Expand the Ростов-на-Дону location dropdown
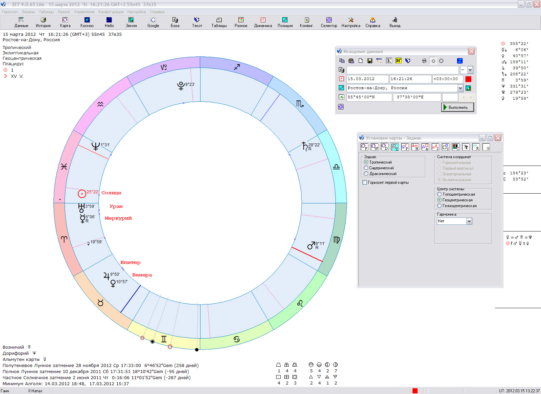The height and width of the screenshot is (394, 541). pos(460,88)
